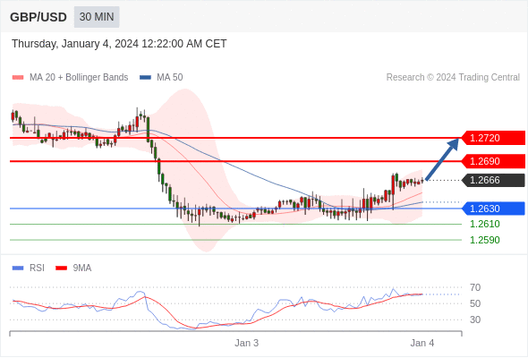
Task: Click the MA 50 legend label
Action: (x=170, y=78)
